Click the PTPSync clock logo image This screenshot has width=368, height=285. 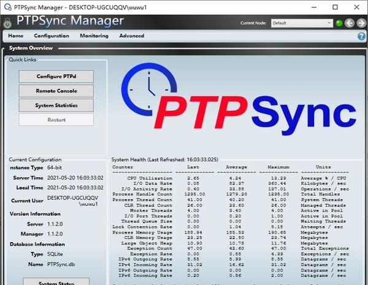(x=239, y=99)
